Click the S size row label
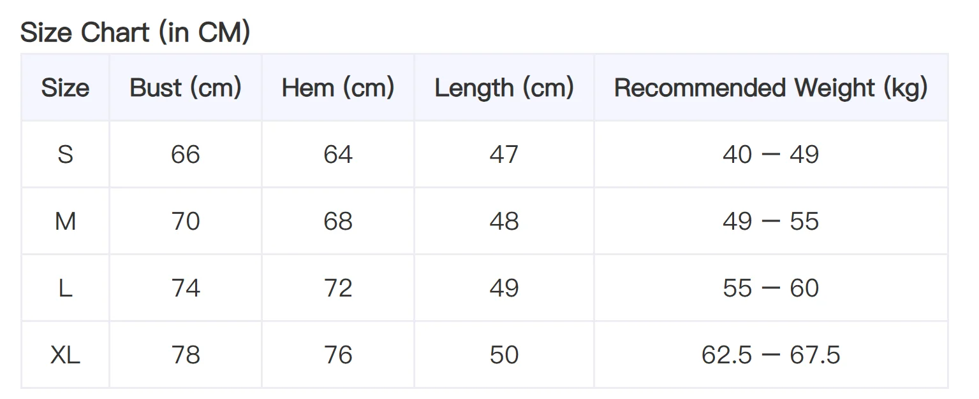This screenshot has width=979, height=399. tap(65, 155)
